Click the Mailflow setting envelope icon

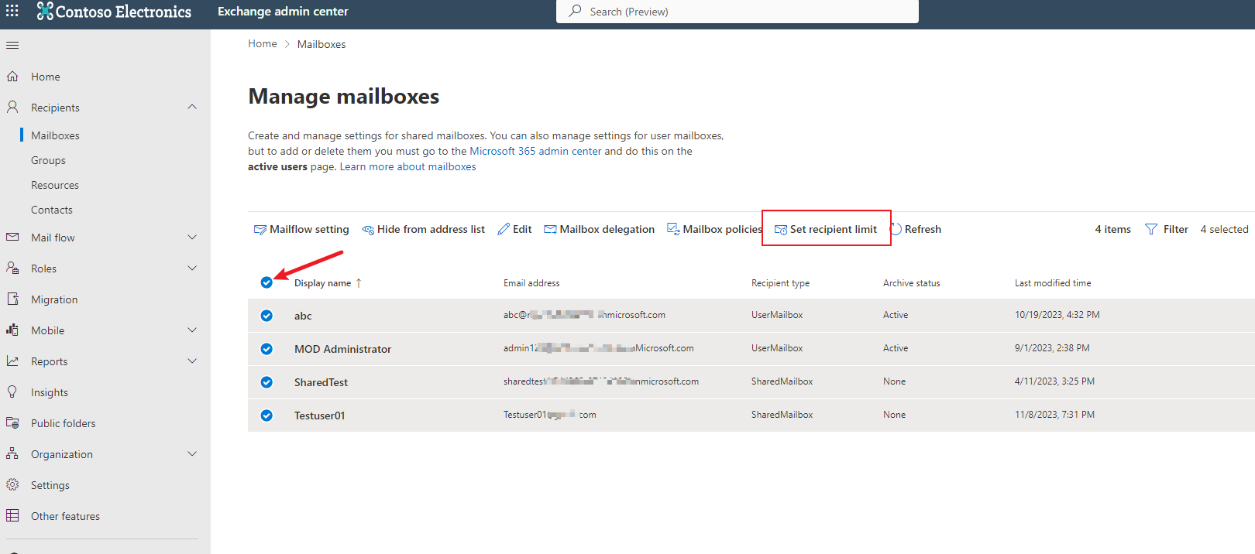[x=260, y=230]
